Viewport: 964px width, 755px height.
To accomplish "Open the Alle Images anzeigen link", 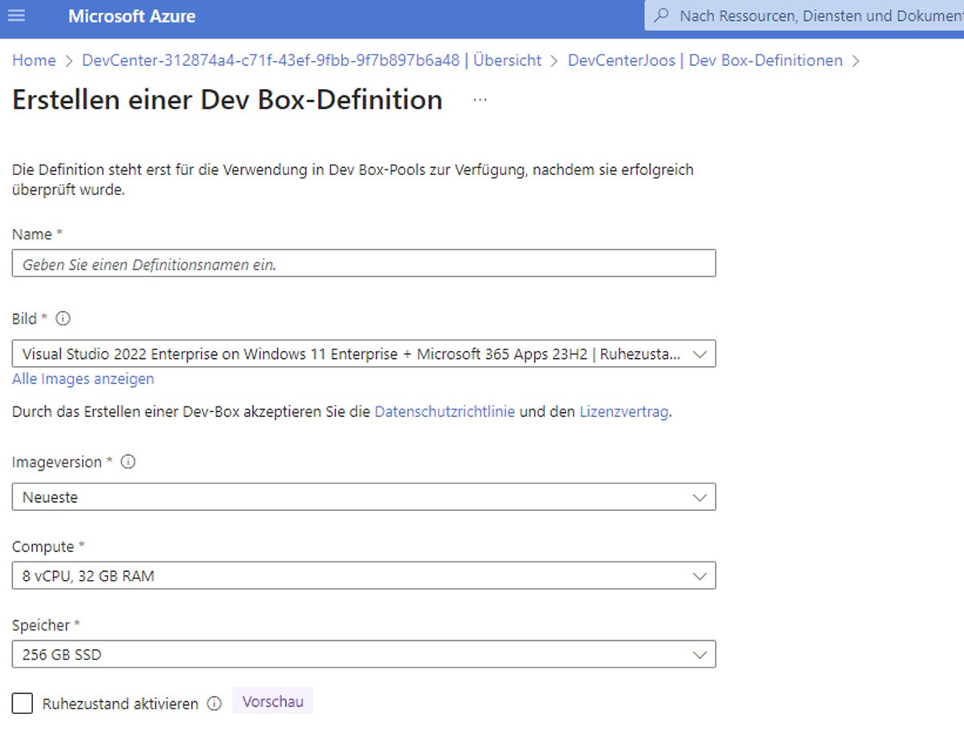I will [x=82, y=378].
